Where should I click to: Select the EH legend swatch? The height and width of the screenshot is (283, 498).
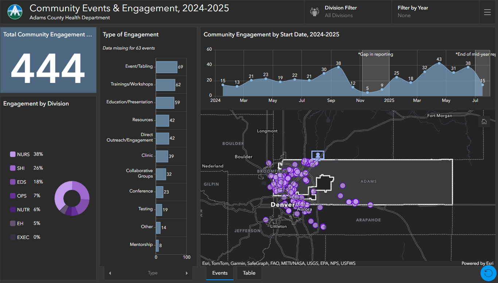tap(13, 224)
